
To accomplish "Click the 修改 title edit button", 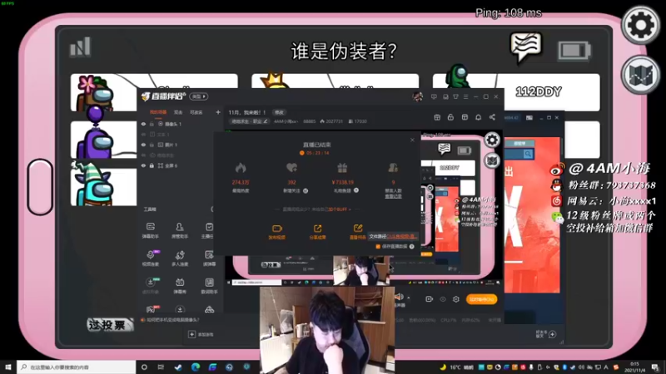I will pyautogui.click(x=279, y=112).
